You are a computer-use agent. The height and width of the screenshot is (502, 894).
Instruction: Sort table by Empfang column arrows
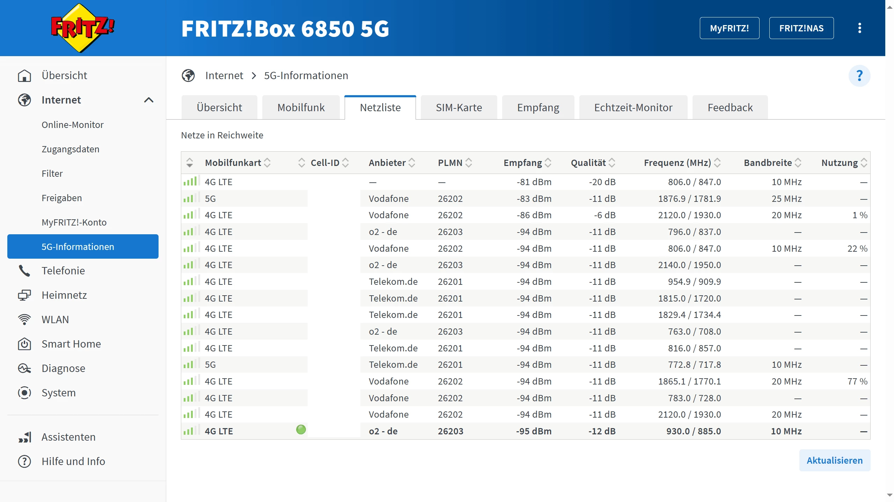point(548,163)
